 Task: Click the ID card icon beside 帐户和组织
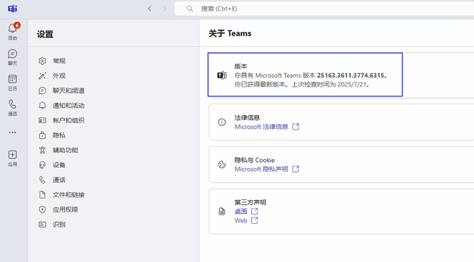click(x=43, y=120)
